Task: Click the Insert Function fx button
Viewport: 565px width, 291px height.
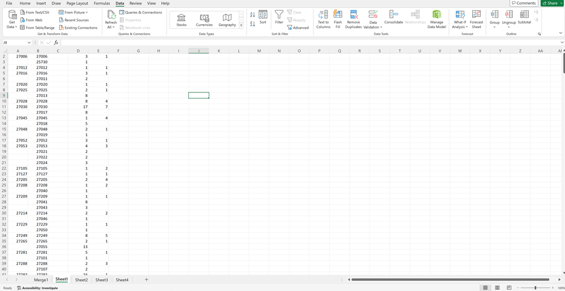Action: coord(56,42)
